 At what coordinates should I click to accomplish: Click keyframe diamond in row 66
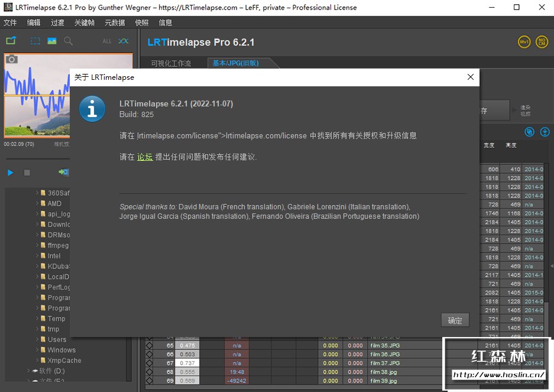(149, 354)
